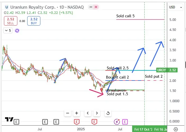186x132 pixels.
Task: Click the purple lightning latest-news icon
Action: [117, 122]
